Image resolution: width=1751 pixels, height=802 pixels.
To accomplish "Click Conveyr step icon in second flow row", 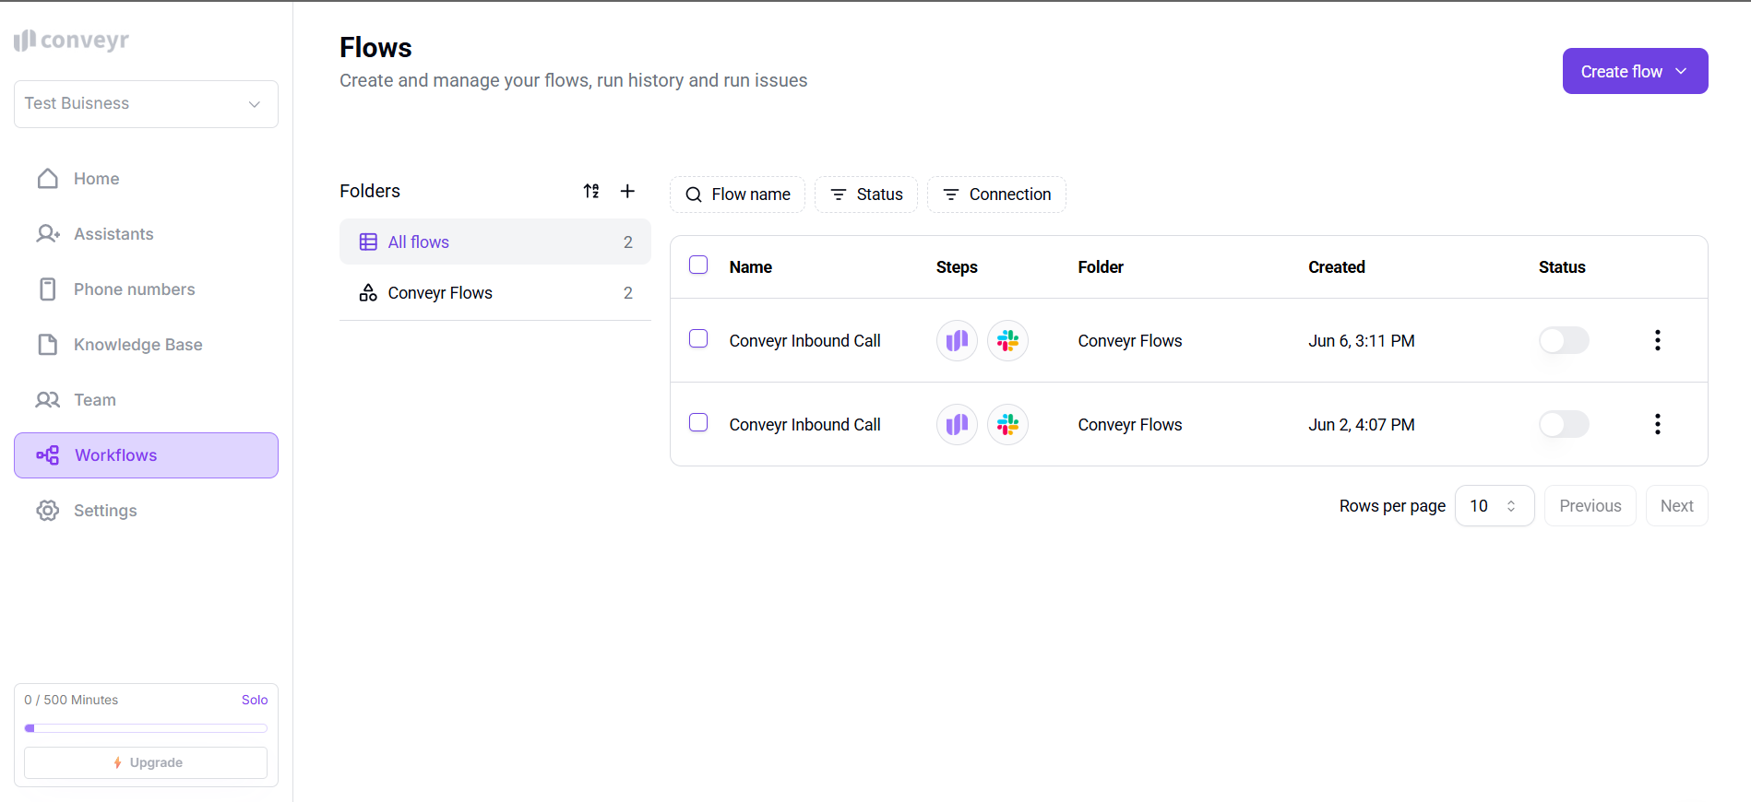I will pyautogui.click(x=957, y=424).
